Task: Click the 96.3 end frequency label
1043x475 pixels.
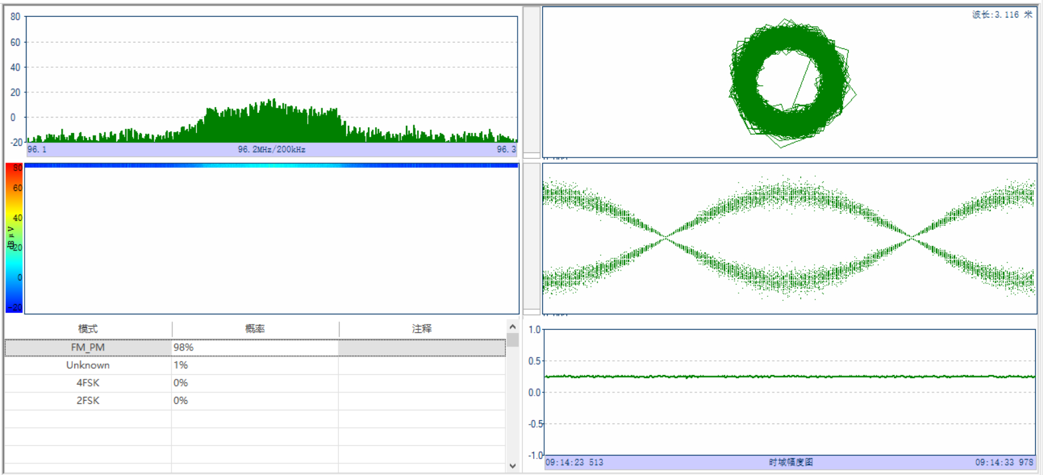Action: pos(506,150)
